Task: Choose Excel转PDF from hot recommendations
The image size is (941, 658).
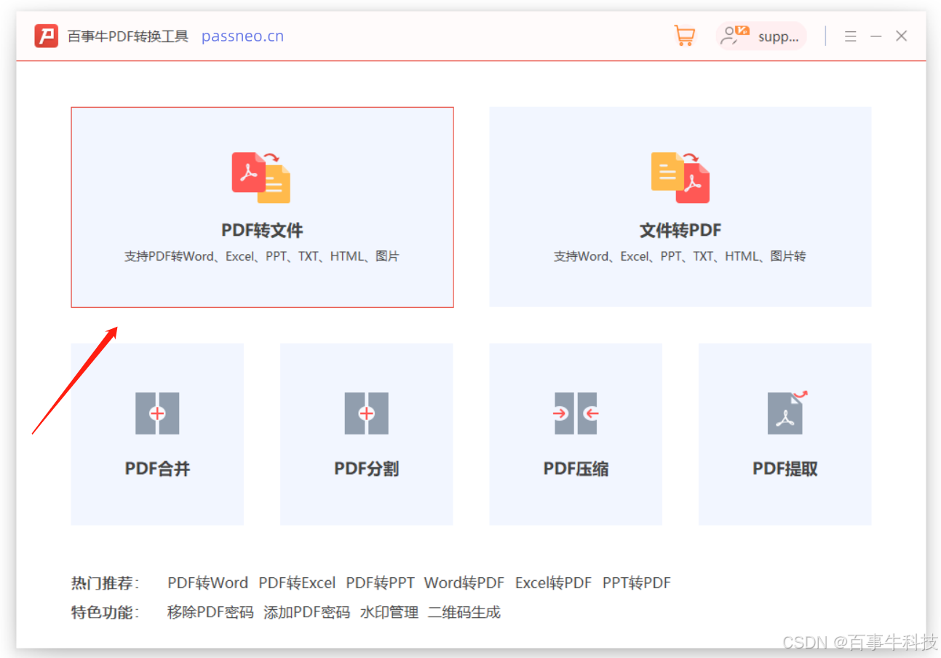Action: 553,583
